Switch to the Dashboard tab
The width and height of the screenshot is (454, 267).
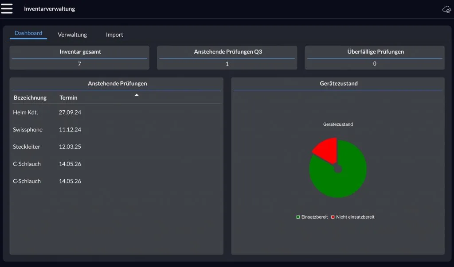pyautogui.click(x=28, y=33)
